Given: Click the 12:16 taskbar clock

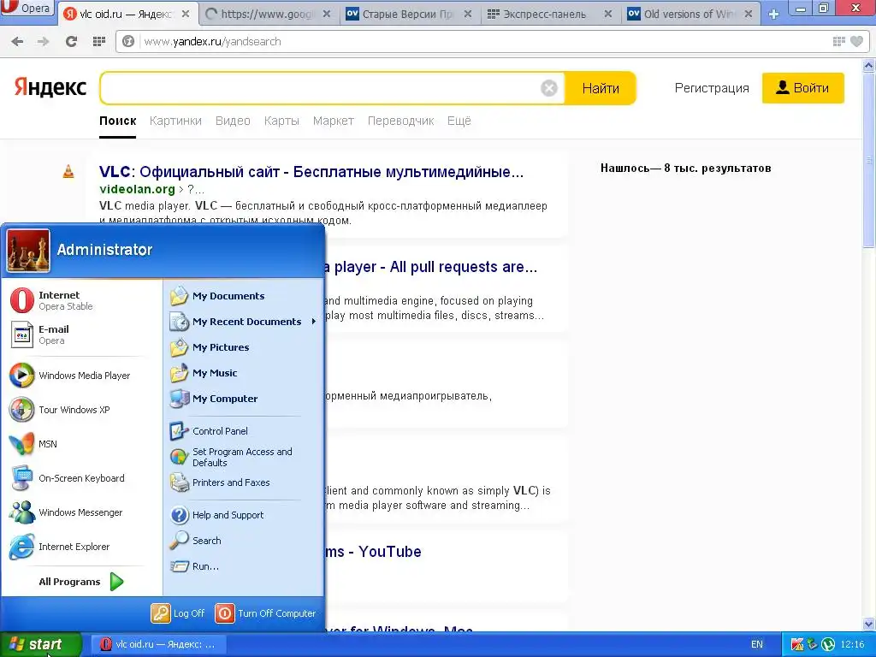Looking at the screenshot, I should [853, 644].
